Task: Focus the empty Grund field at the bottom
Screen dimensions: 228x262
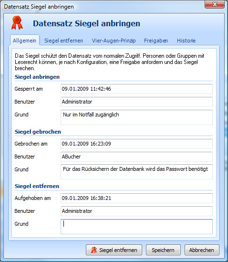Action: click(136, 227)
